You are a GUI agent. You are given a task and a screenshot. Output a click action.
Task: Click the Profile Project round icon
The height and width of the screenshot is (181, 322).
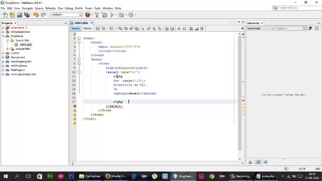point(131,15)
